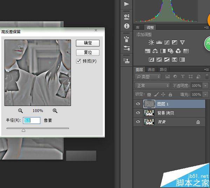Viewport: 210px width, 188px height.
Task: Open the Info panel icon
Action: coord(127,26)
